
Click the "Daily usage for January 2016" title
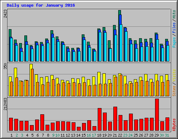[x=41, y=5]
